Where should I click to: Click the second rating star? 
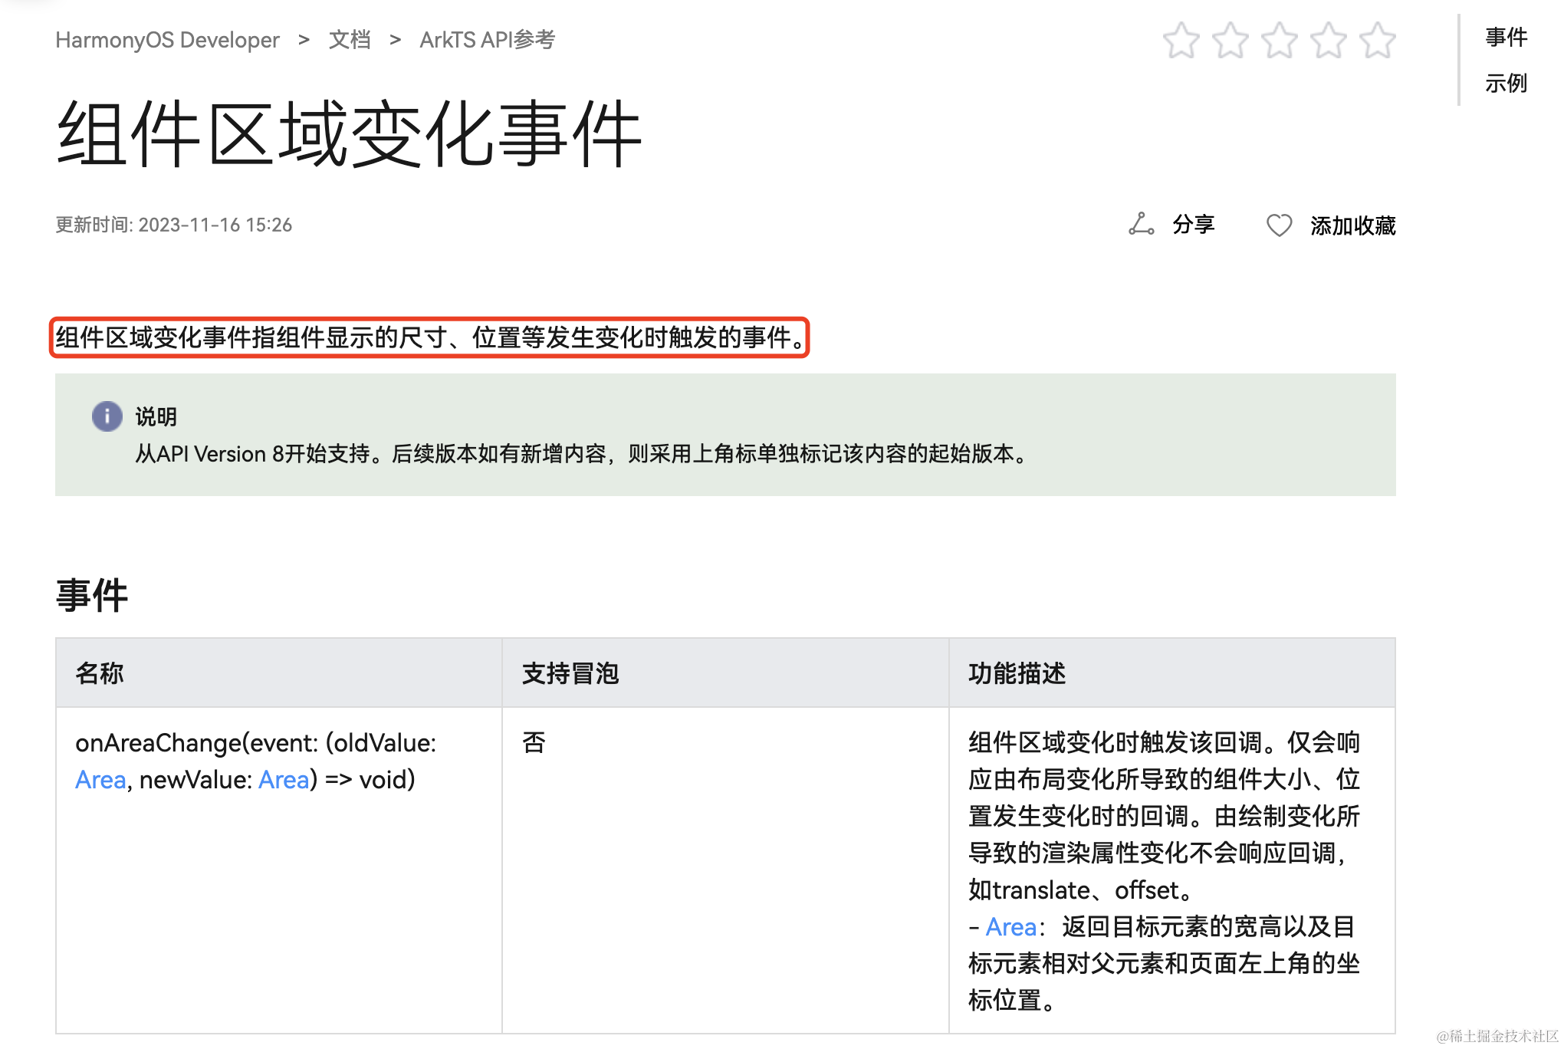click(1230, 41)
